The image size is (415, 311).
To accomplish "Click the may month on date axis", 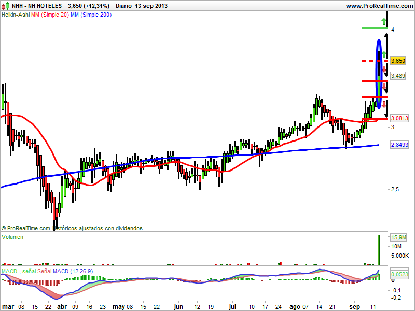I will 119,307.
